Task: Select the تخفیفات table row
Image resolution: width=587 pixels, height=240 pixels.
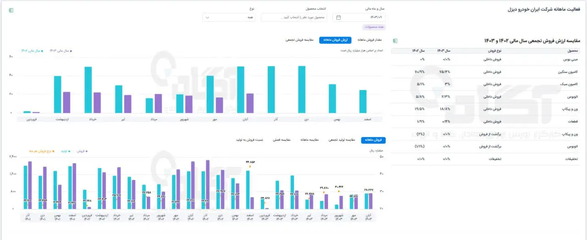Action: 486,159
